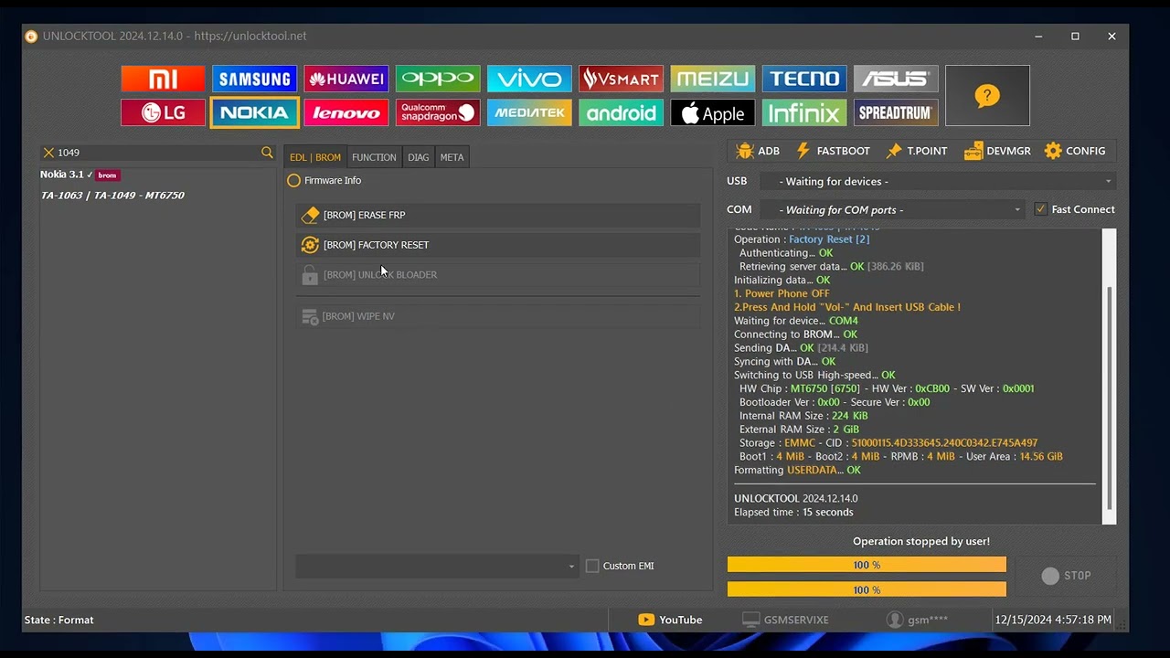Run [BROM] FACTORY RESET

click(x=498, y=245)
